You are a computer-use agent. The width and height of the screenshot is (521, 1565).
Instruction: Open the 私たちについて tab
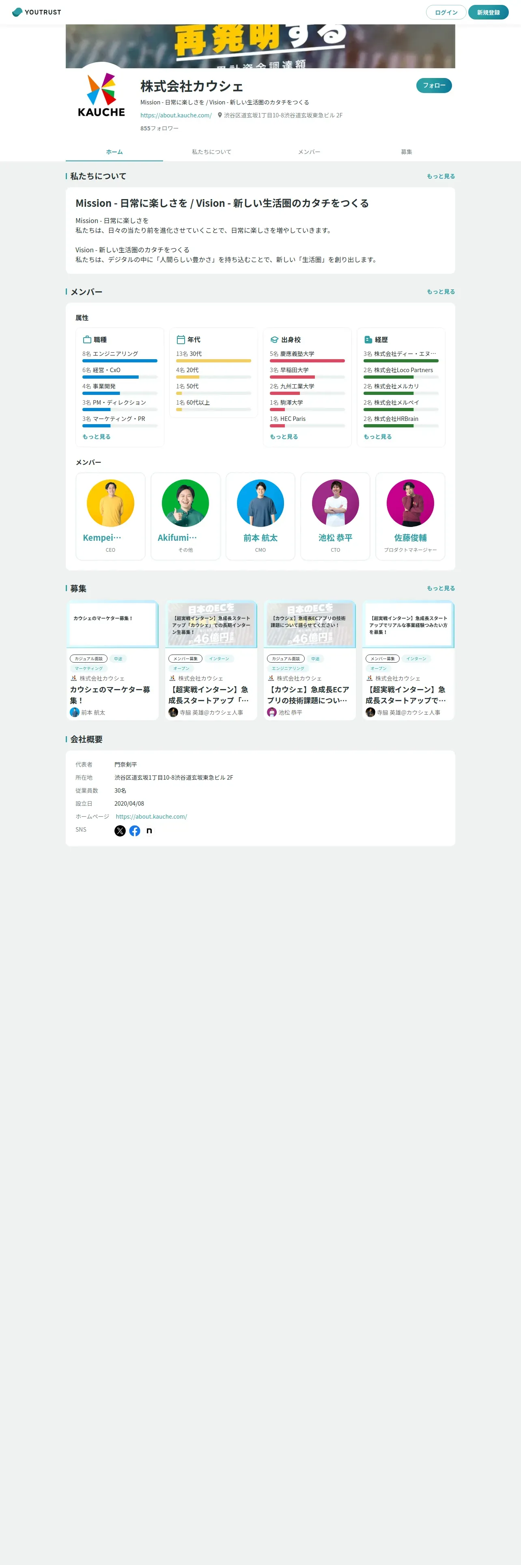tap(212, 152)
